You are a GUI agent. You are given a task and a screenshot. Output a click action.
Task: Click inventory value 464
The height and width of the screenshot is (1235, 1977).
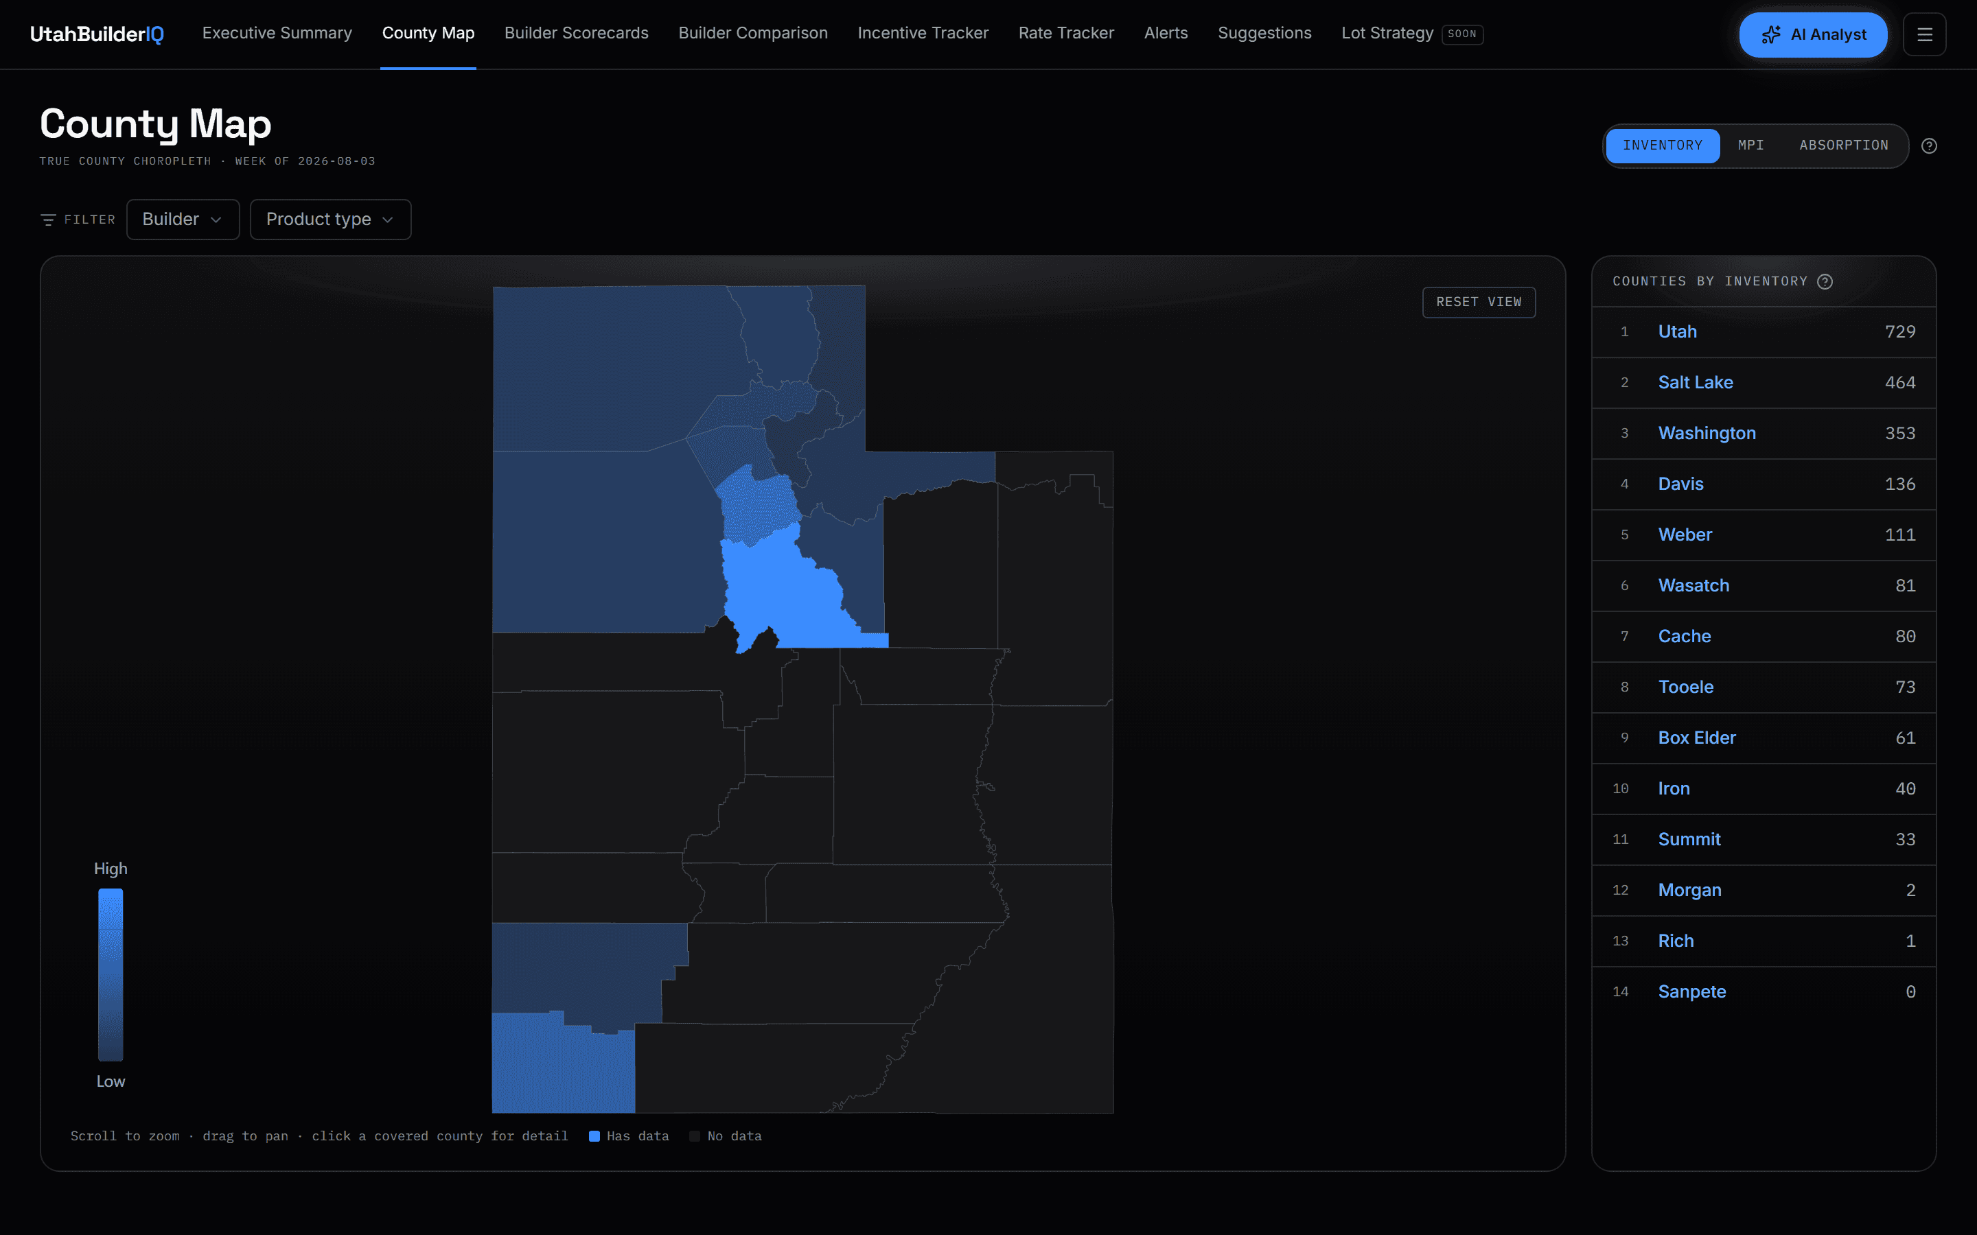[x=1899, y=382]
